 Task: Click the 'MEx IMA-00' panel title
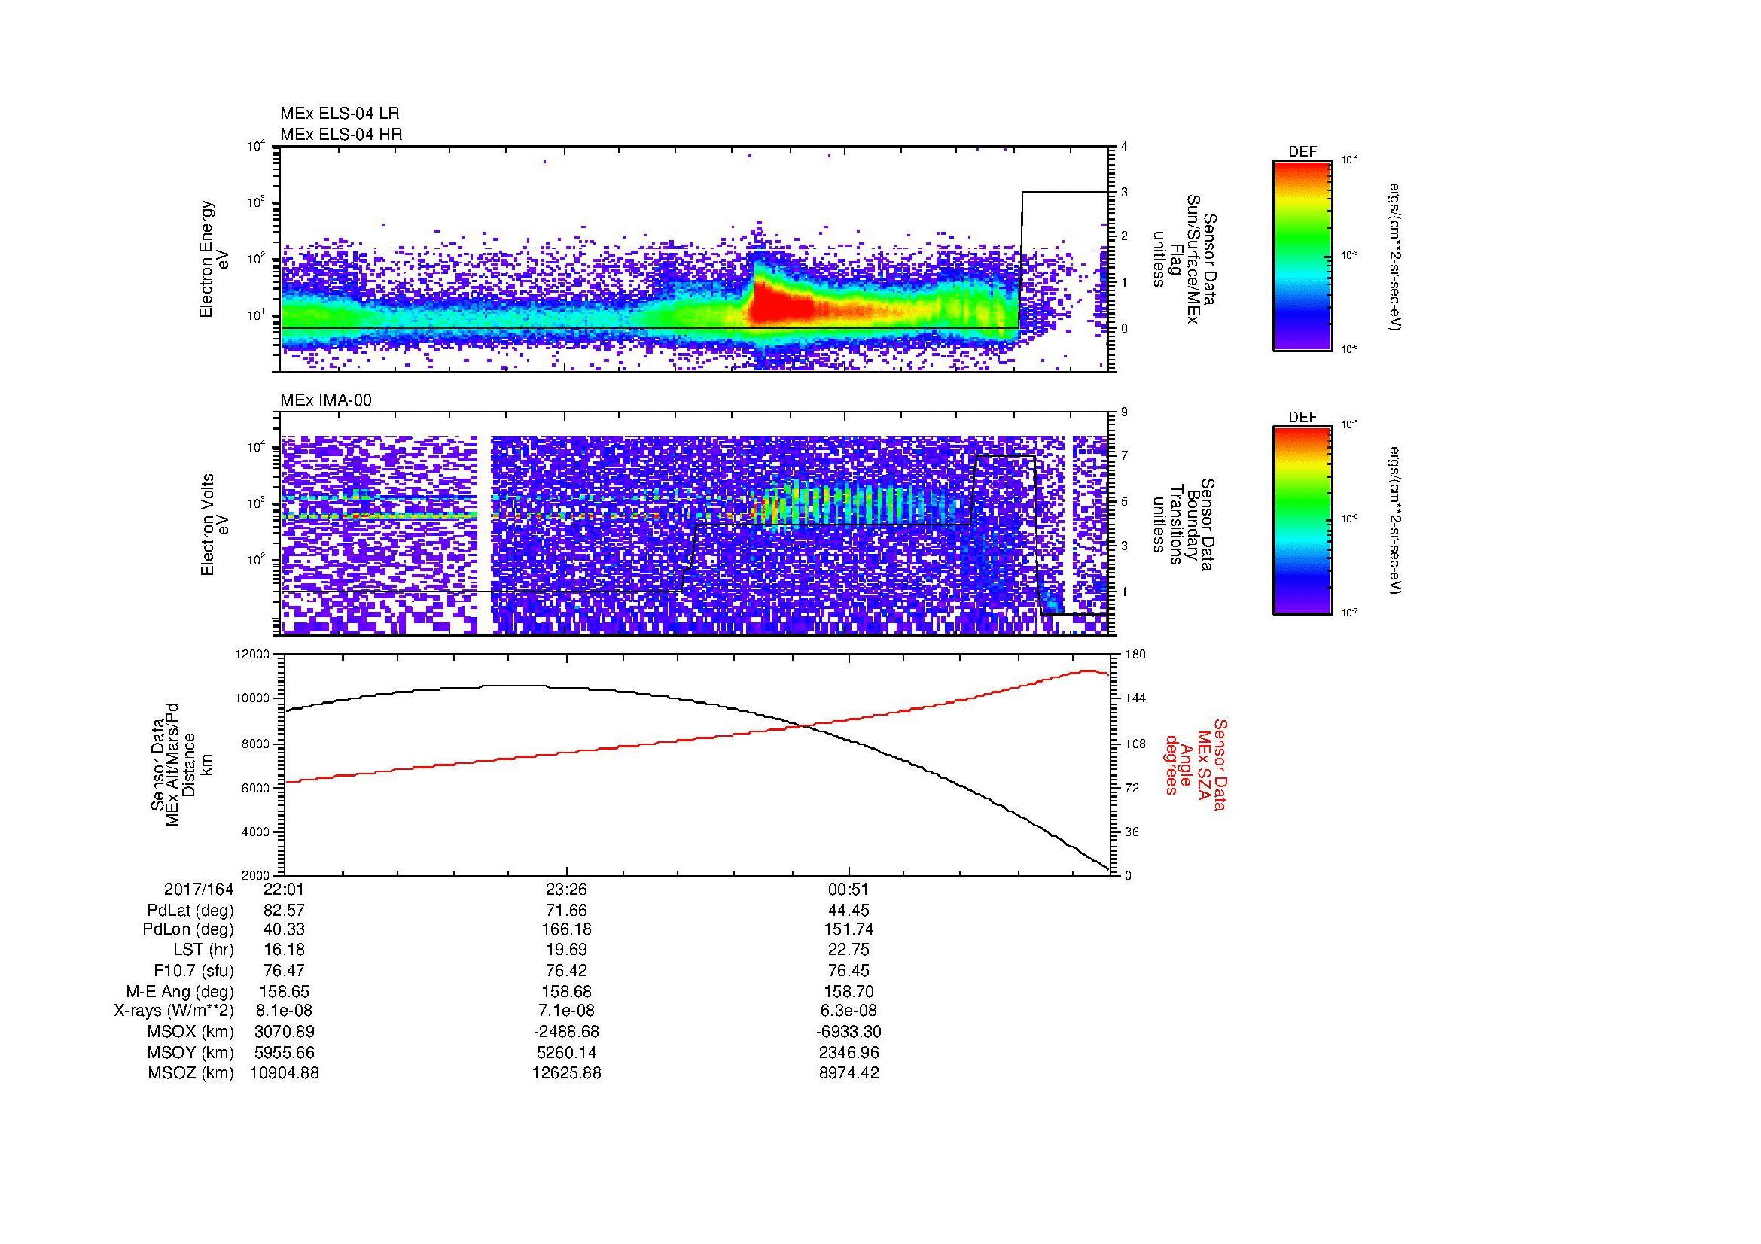point(326,400)
